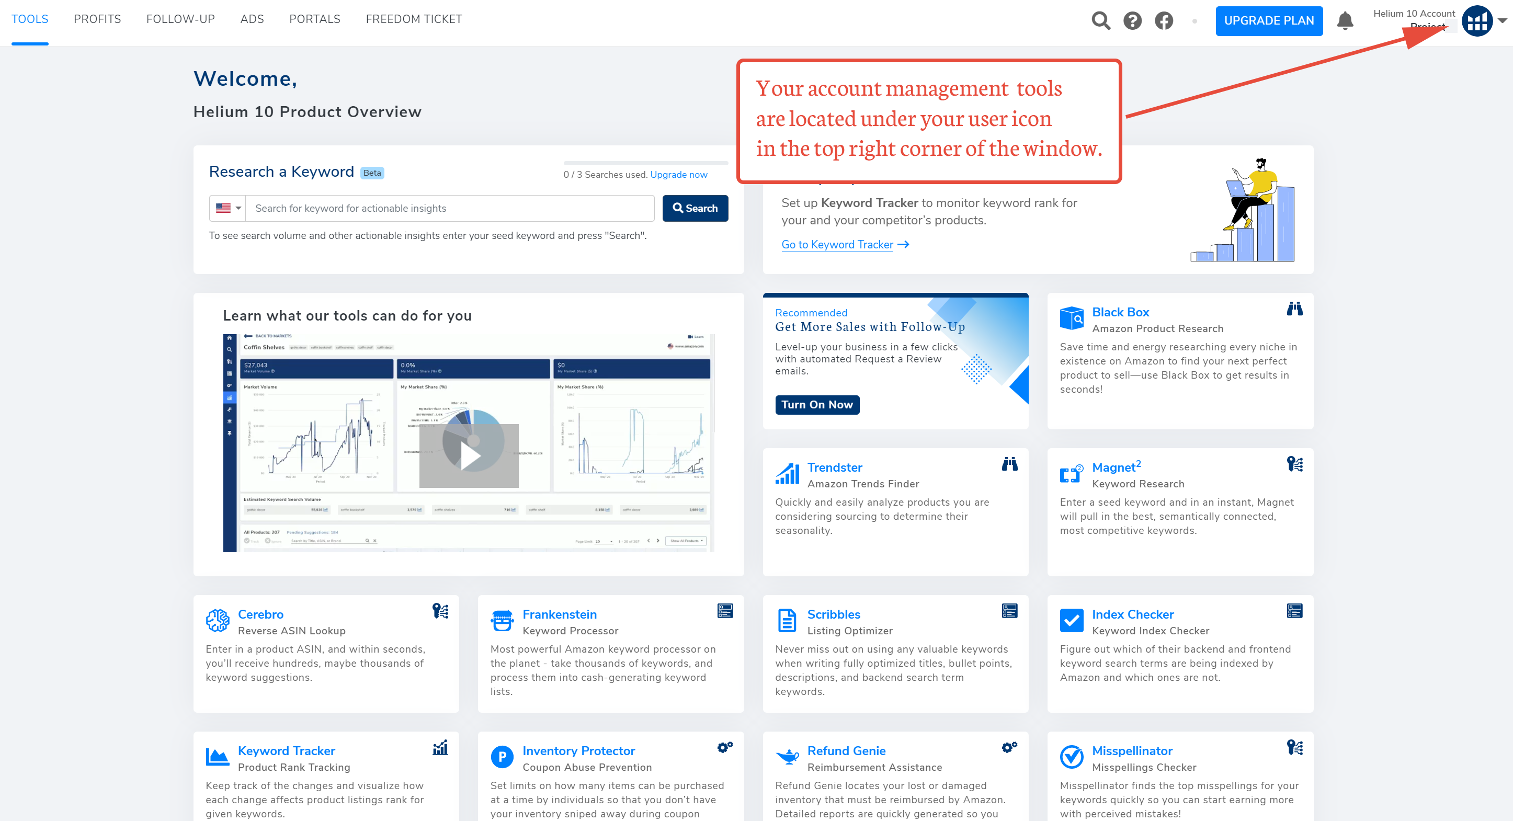Viewport: 1513px width, 821px height.
Task: Switch to the TOOLS tab
Action: tap(30, 19)
